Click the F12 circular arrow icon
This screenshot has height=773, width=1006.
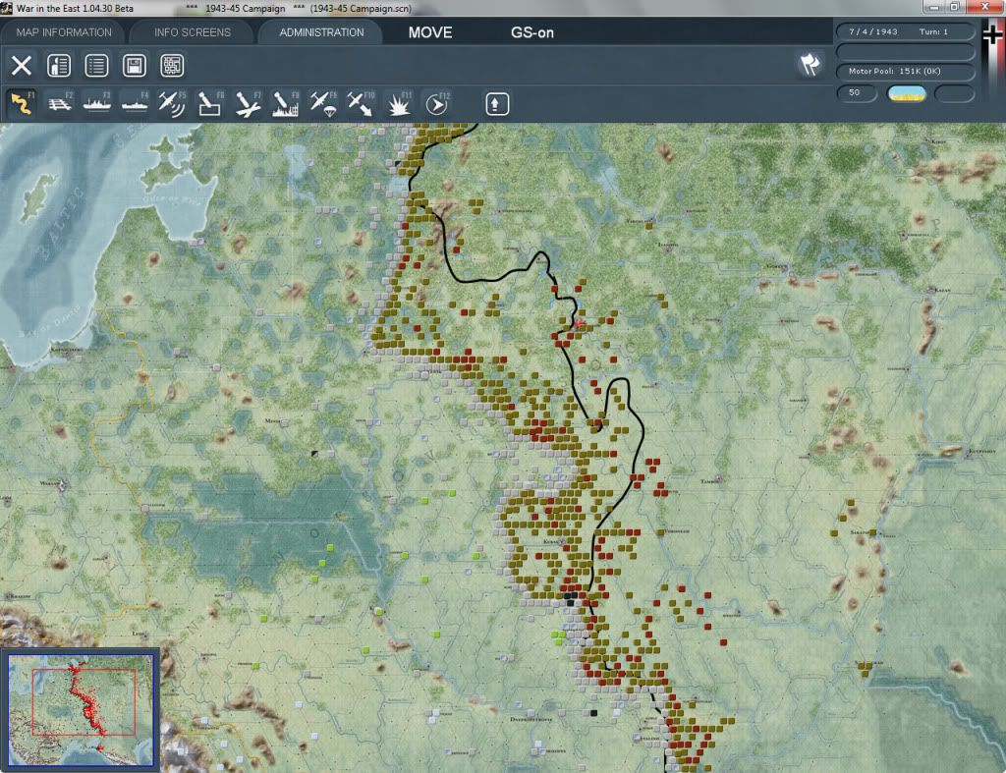(x=437, y=104)
